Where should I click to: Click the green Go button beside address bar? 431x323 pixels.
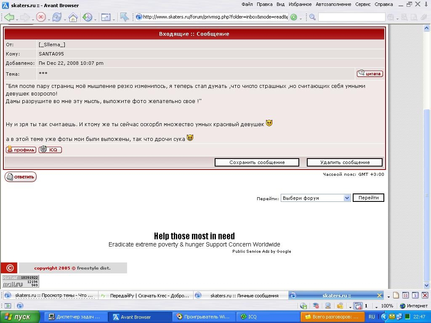coord(294,17)
